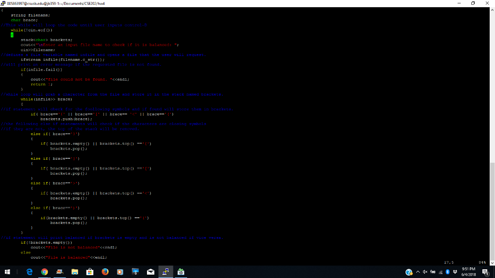Toggle Wi-Fi from the system tray
The width and height of the screenshot is (495, 278).
(x=440, y=272)
